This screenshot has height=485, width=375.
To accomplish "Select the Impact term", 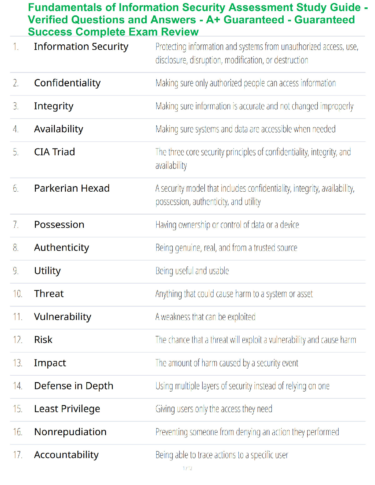I will click(50, 363).
